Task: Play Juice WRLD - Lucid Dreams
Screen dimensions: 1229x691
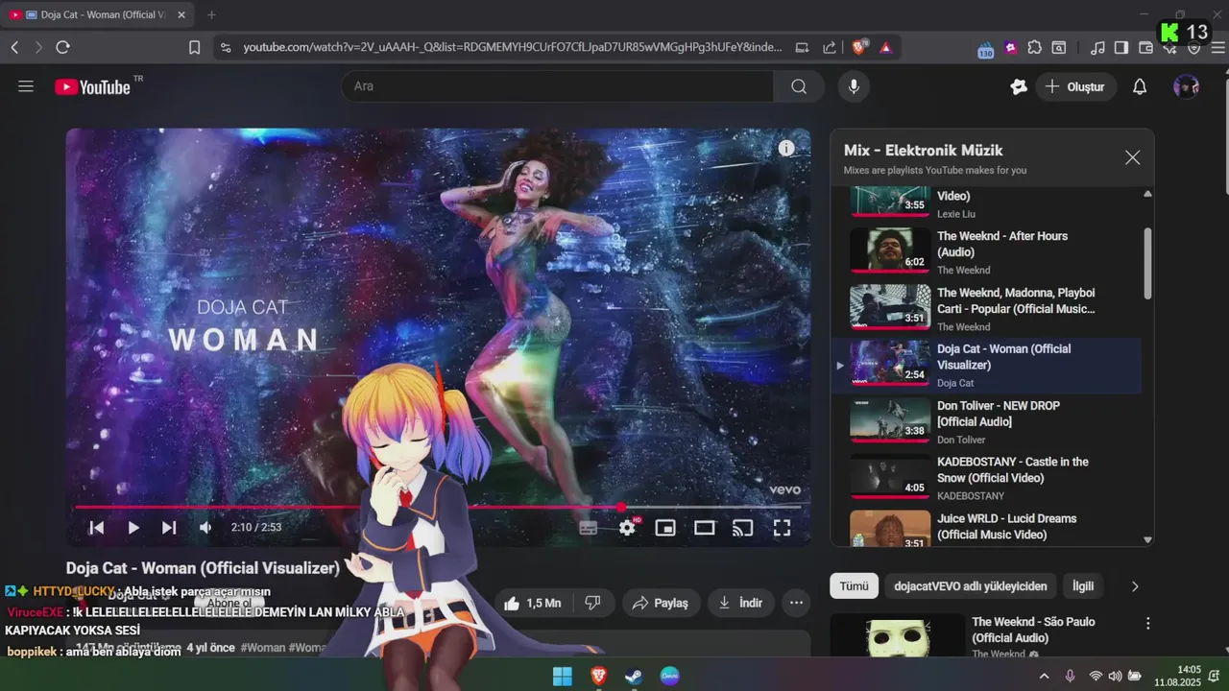Action: point(986,530)
